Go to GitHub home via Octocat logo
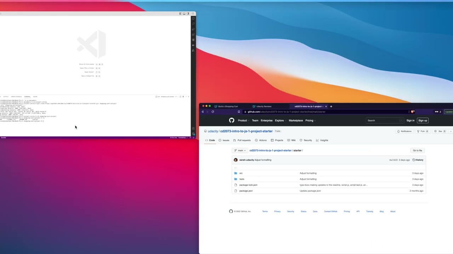The image size is (453, 254). coord(231,120)
